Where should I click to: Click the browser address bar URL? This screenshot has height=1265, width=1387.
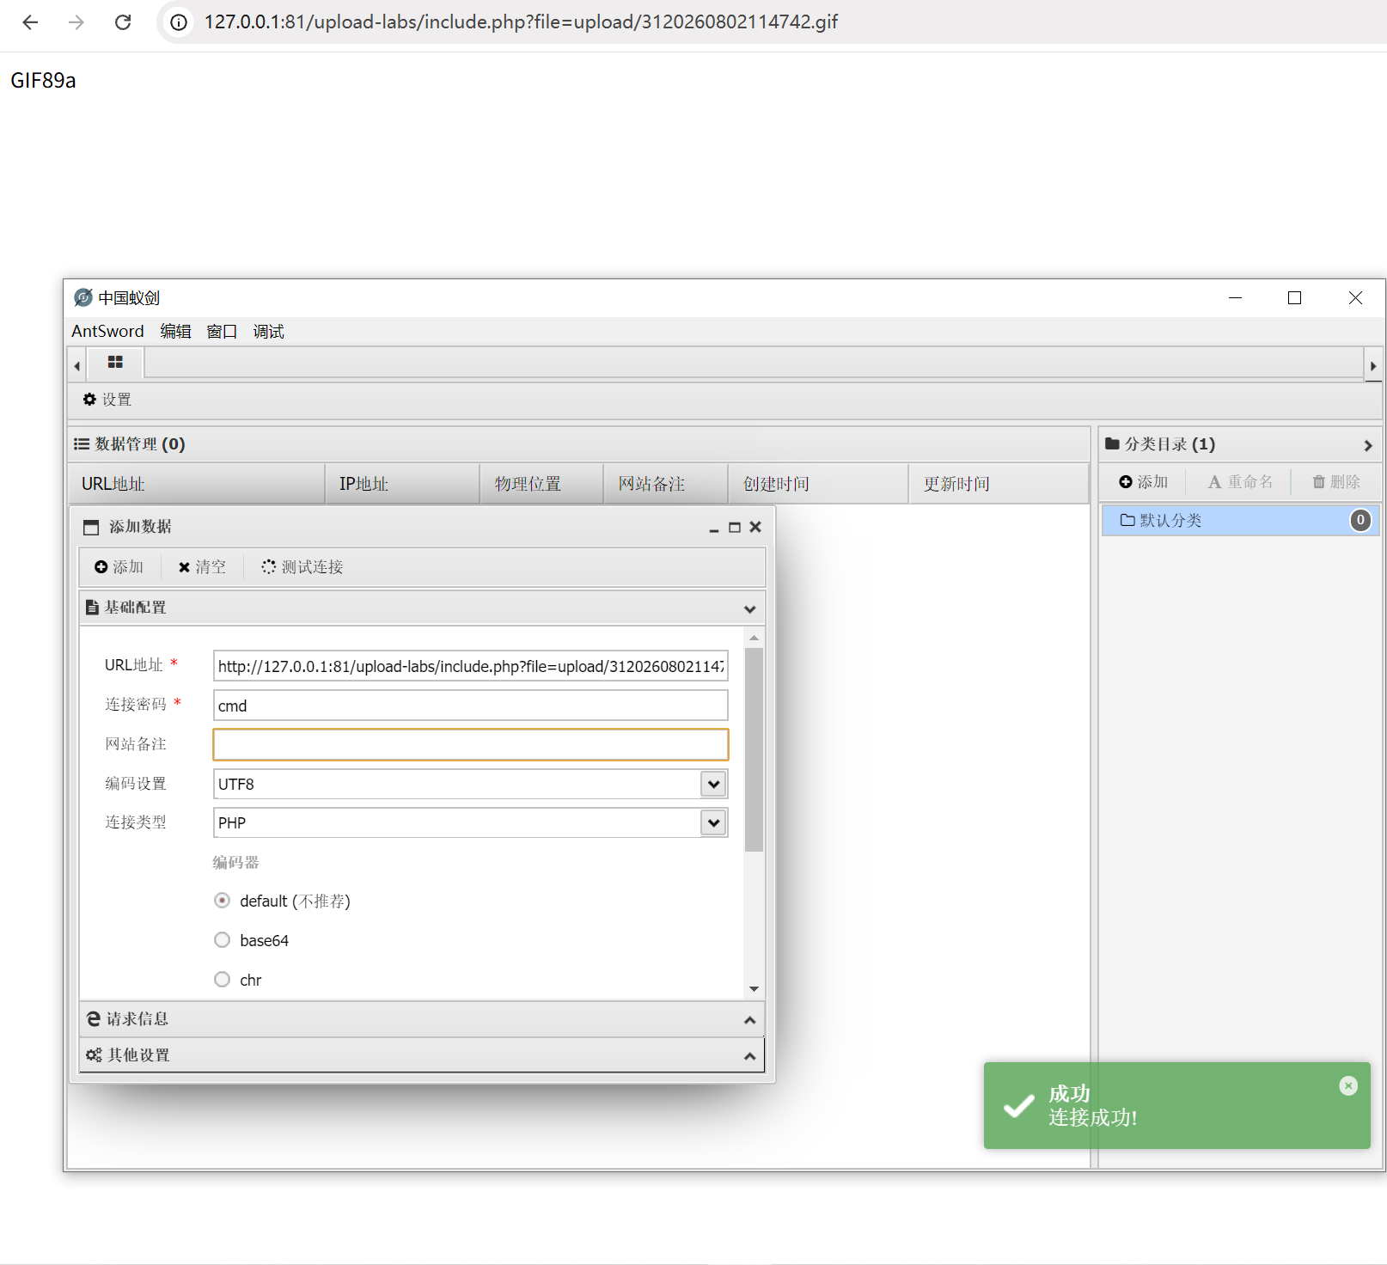click(x=521, y=22)
